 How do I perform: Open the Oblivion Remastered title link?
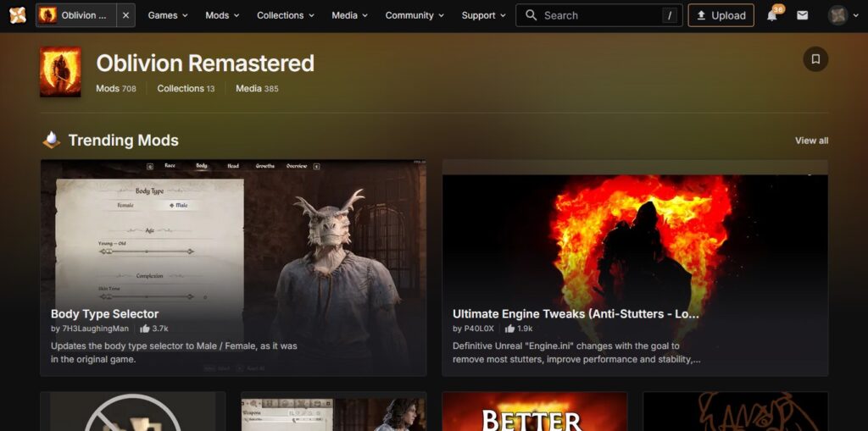click(x=205, y=64)
